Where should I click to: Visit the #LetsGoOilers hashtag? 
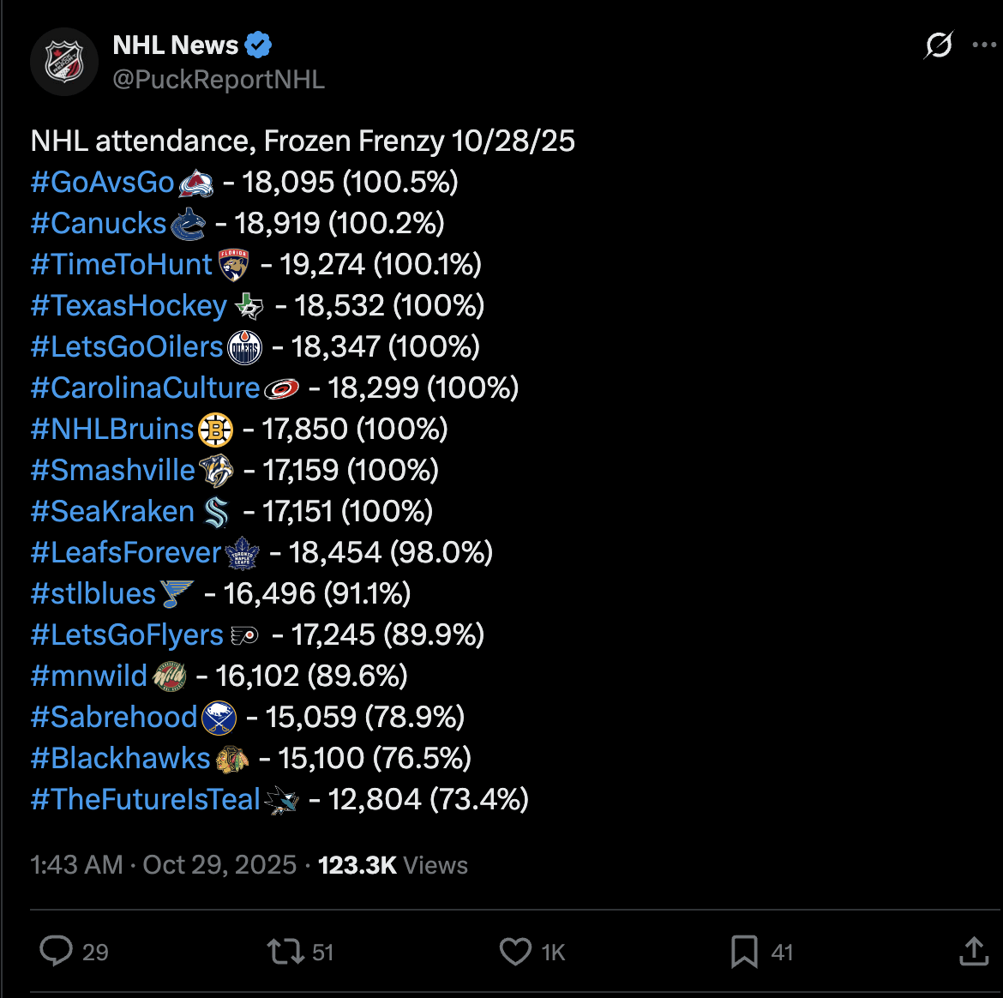coord(127,347)
